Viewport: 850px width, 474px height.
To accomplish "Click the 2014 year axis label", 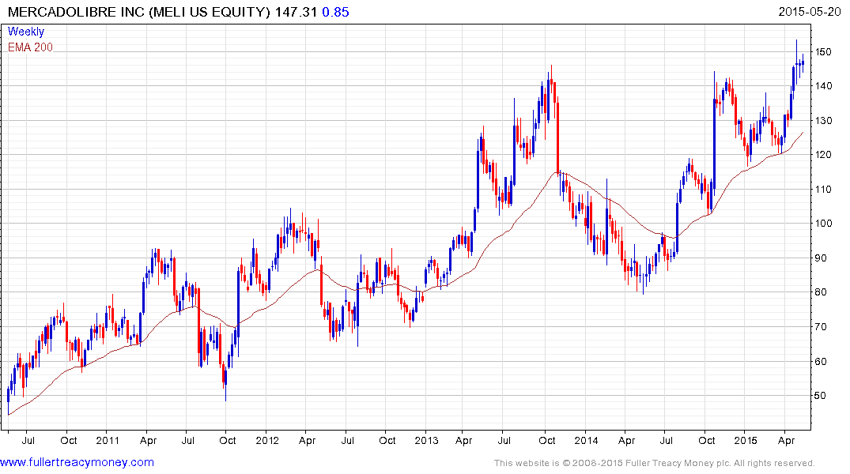I will (586, 440).
